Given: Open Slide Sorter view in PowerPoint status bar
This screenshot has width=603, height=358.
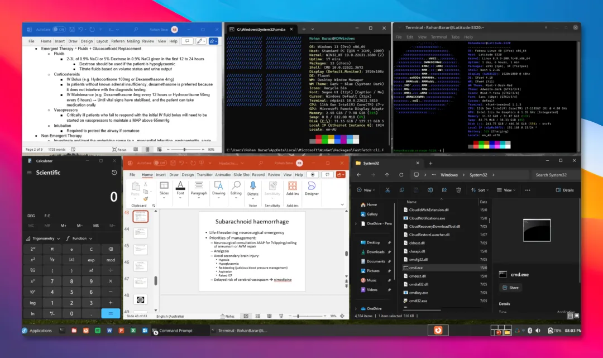Looking at the screenshot, I should [x=257, y=316].
